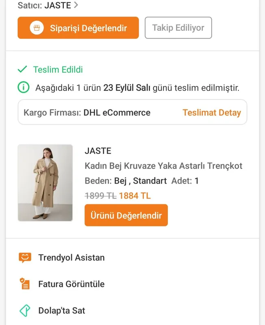Open the Trendyol Asistan chat icon
This screenshot has width=265, height=325.
pos(25,258)
